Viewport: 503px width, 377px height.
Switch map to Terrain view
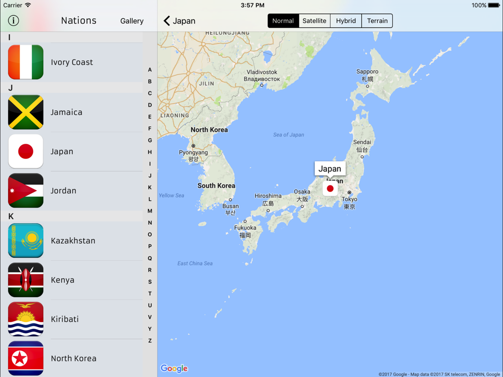[x=377, y=21]
